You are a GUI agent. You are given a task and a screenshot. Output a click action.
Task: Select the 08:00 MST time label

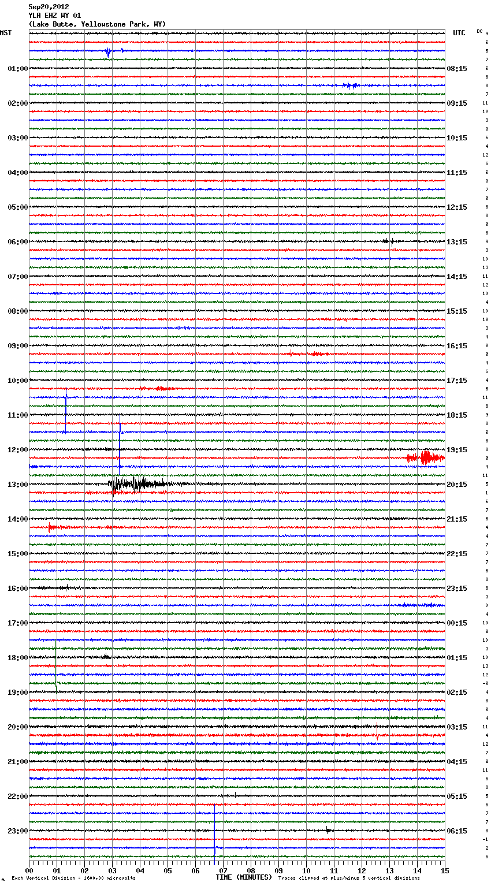[x=18, y=311]
